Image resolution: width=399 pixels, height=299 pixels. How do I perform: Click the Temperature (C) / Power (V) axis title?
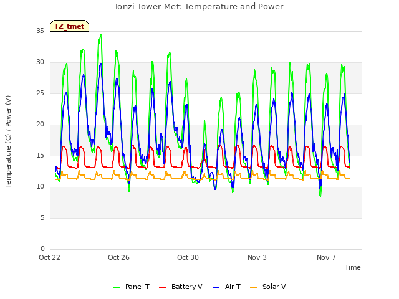click(x=8, y=141)
